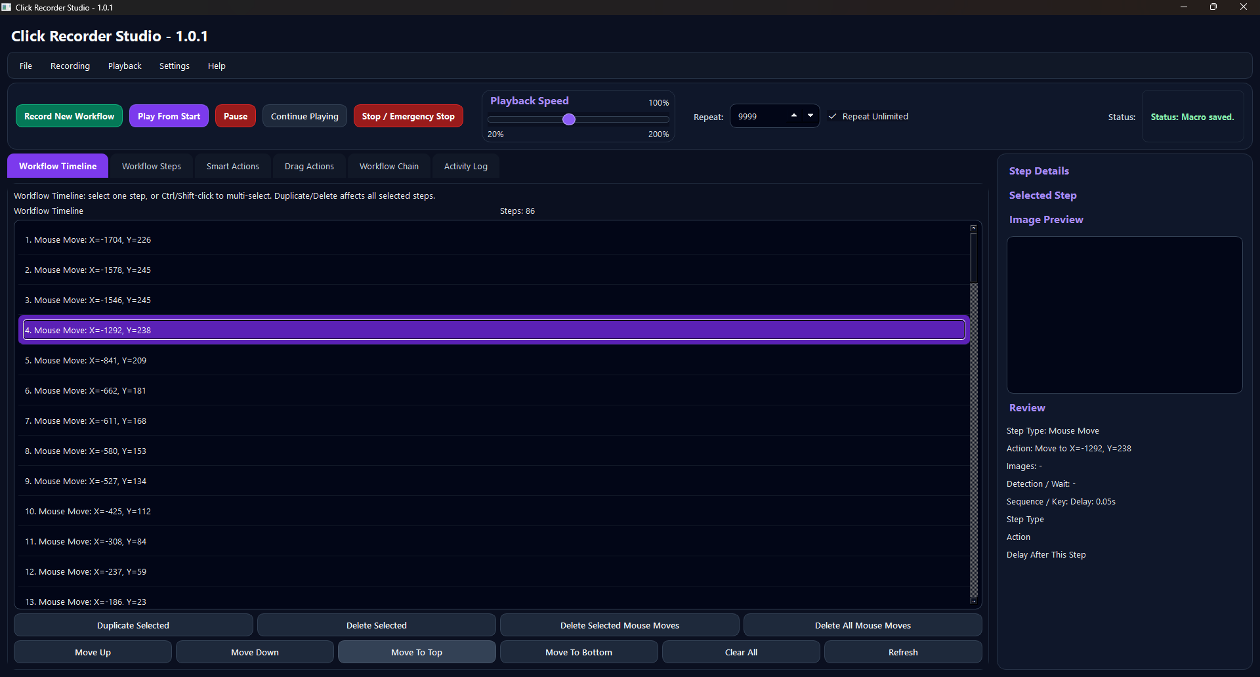
Task: Restore down the application window
Action: tap(1213, 7)
